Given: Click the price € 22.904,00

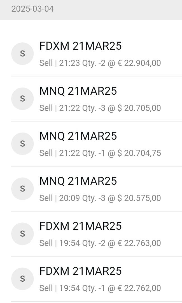Looking at the screenshot, I should 139,63.
